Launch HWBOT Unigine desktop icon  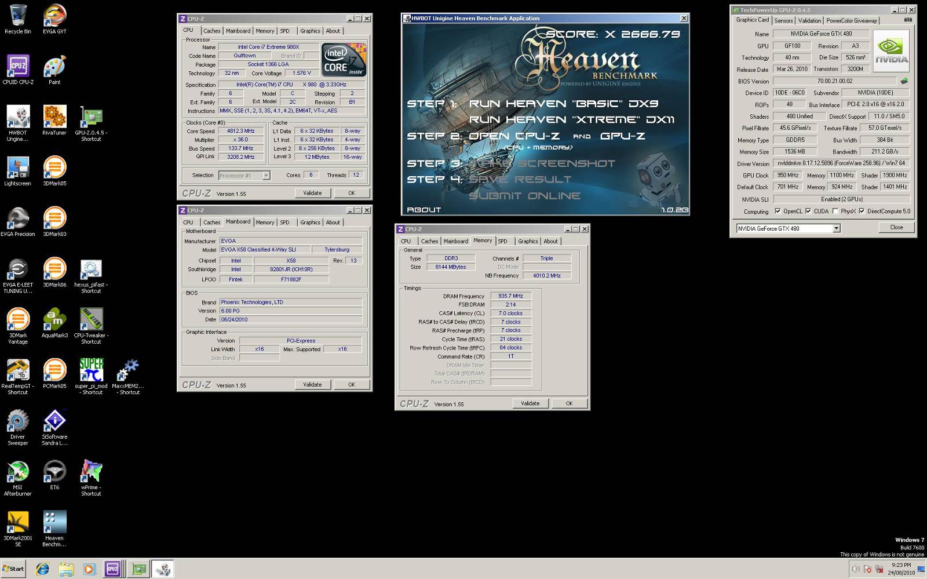point(18,123)
